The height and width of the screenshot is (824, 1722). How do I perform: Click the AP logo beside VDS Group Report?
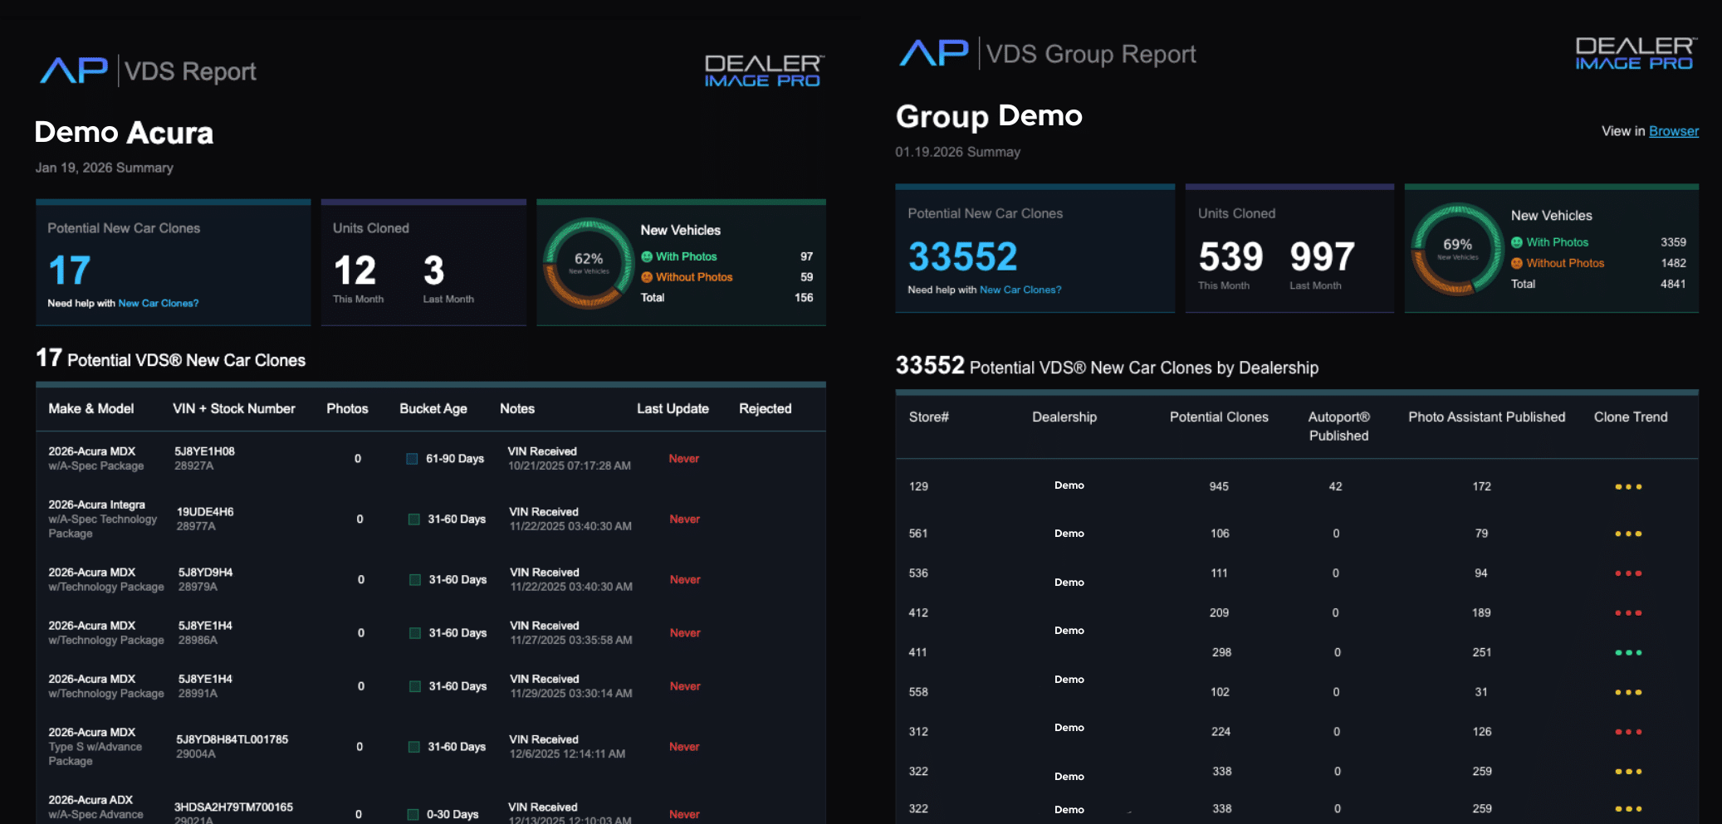(x=934, y=53)
